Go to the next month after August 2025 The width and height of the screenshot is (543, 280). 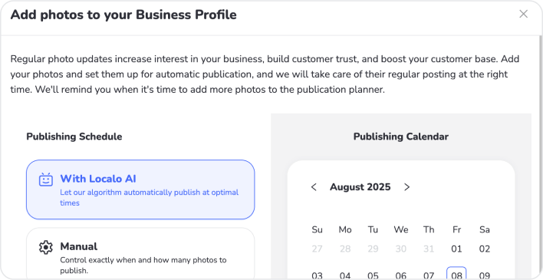coord(407,187)
